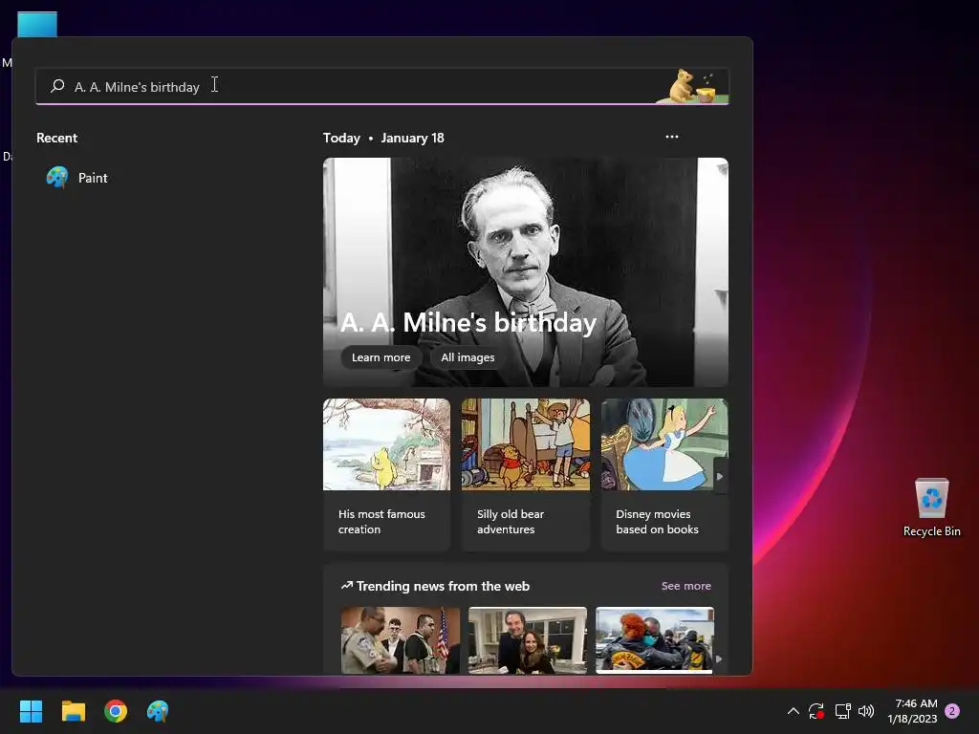Open the network tray icon
979x734 pixels.
pyautogui.click(x=842, y=711)
